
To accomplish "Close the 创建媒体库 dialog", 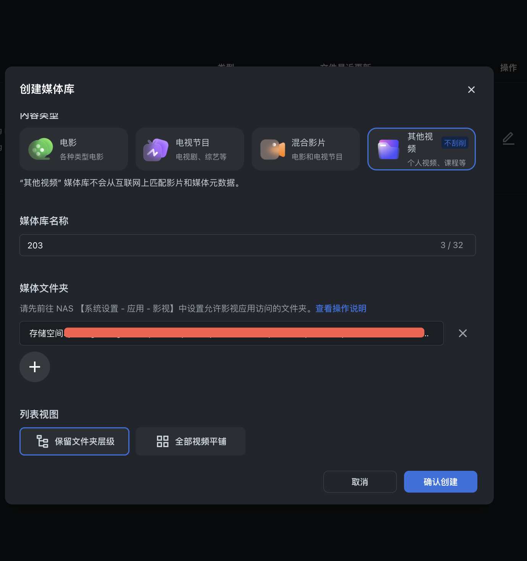I will [471, 89].
